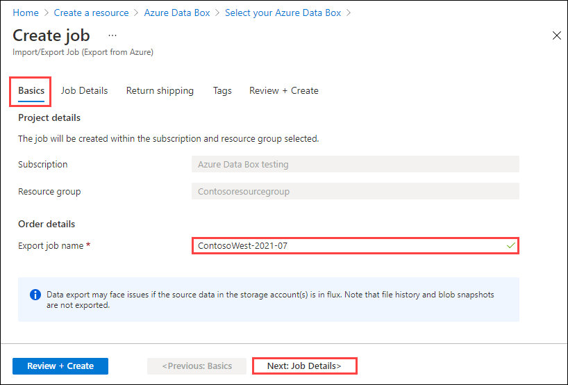Proceed with Next: Job Details button

(304, 366)
